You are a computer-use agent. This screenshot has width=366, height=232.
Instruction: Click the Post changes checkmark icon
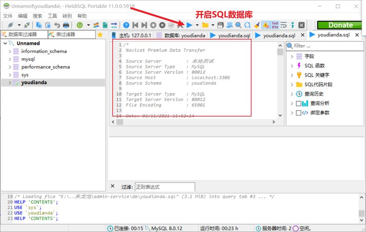pos(171,25)
